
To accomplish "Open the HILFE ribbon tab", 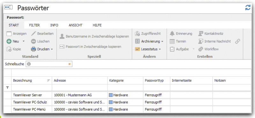I will coord(97,25).
